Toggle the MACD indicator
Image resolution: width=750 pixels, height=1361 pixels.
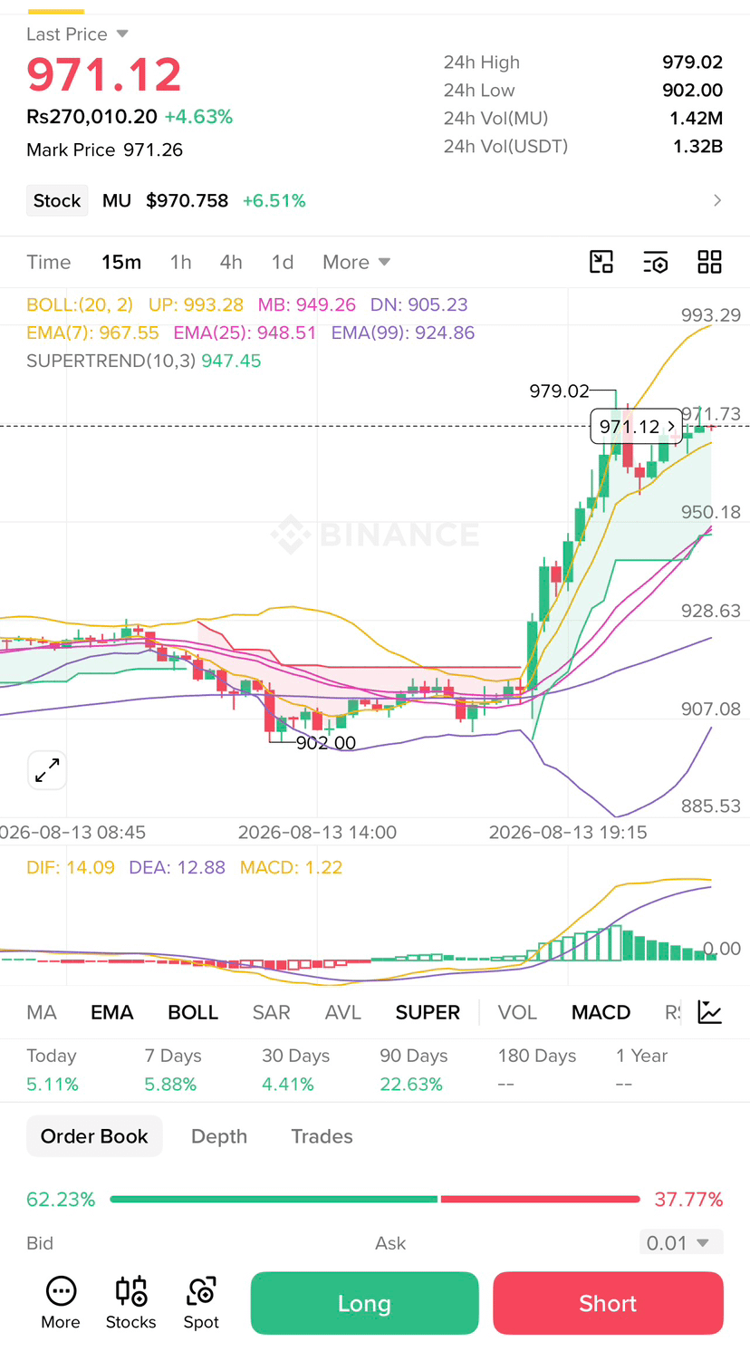[601, 1012]
